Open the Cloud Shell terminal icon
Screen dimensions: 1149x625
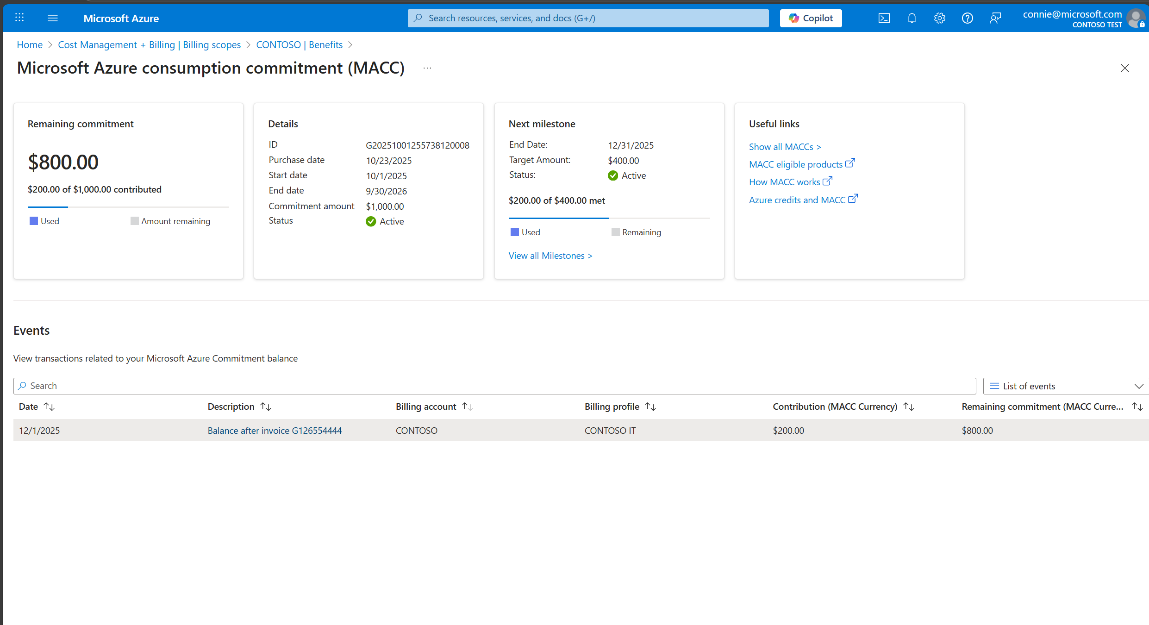point(884,18)
